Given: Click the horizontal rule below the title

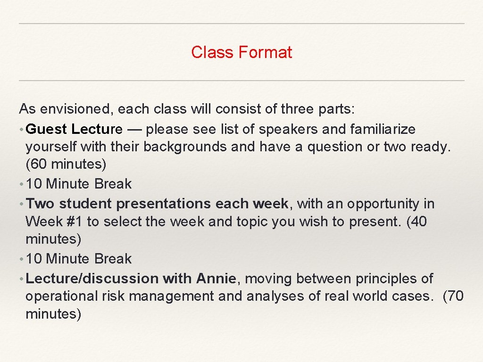Looking at the screenshot, I should click(x=241, y=81).
